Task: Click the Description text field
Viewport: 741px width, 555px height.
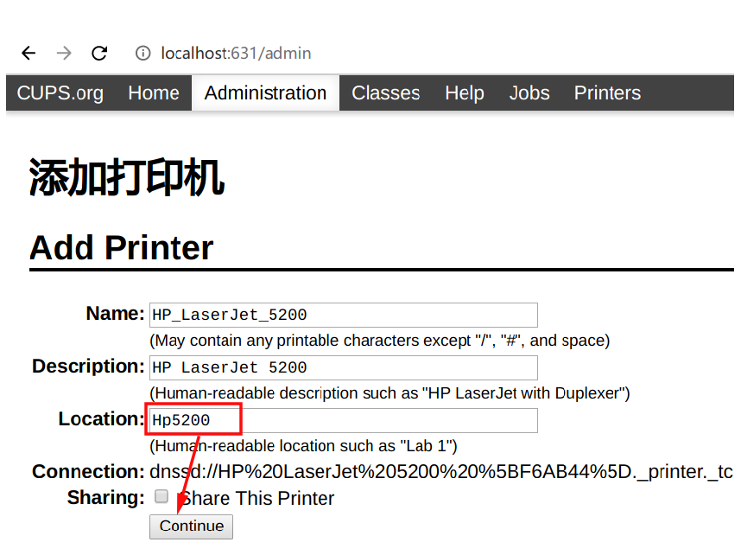Action: [x=343, y=367]
